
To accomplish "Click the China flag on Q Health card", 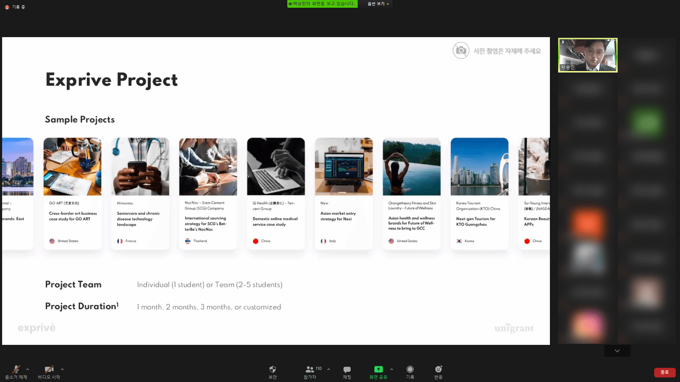I will 256,241.
